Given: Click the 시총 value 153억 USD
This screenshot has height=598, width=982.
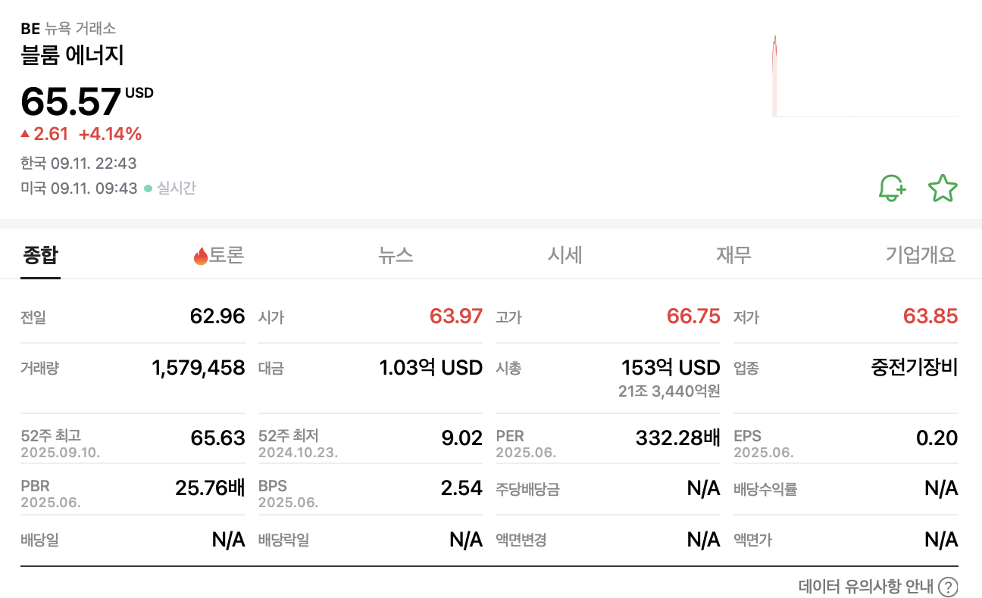Looking at the screenshot, I should [671, 368].
